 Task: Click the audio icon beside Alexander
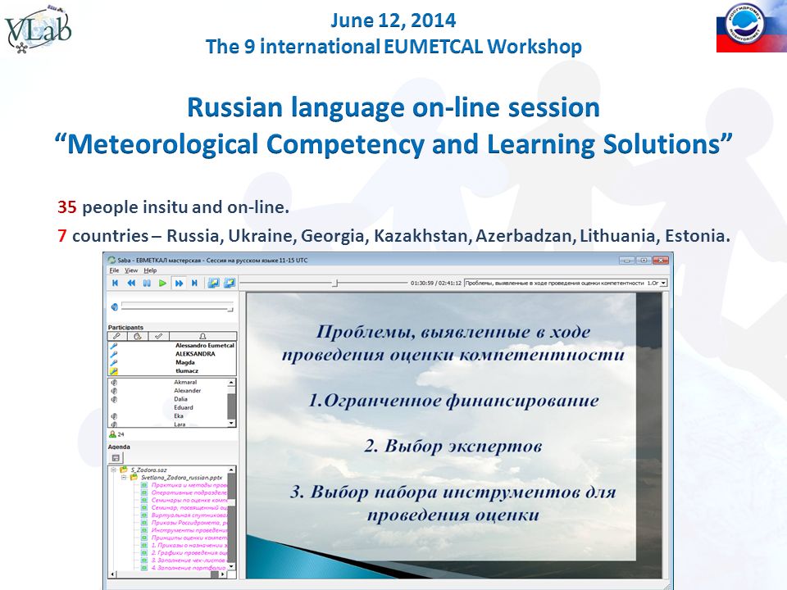point(114,391)
